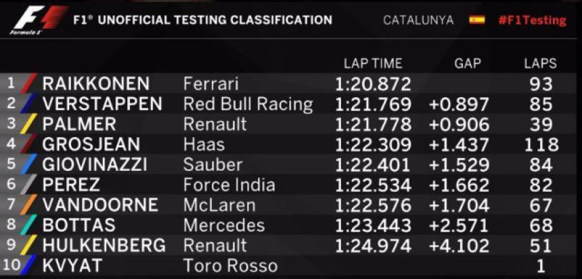The image size is (582, 279).
Task: Select the LAP TIME column header
Action: click(373, 64)
